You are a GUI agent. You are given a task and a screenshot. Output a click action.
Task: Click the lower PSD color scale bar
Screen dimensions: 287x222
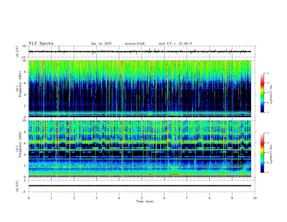click(x=262, y=153)
